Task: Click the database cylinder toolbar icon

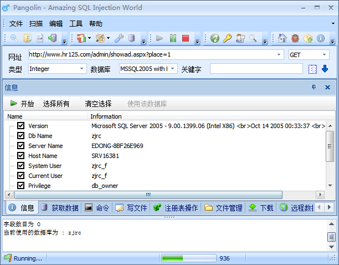Action: tap(131, 38)
